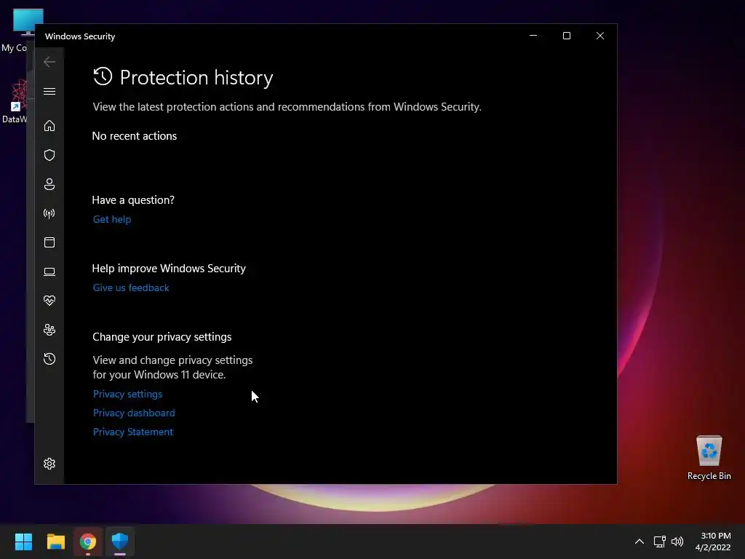Image resolution: width=745 pixels, height=559 pixels.
Task: Open Device security laptop icon
Action: (49, 271)
